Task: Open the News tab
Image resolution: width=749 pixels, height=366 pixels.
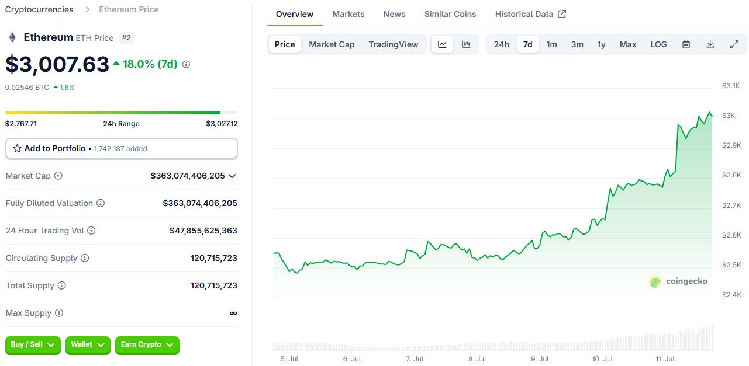Action: [394, 14]
